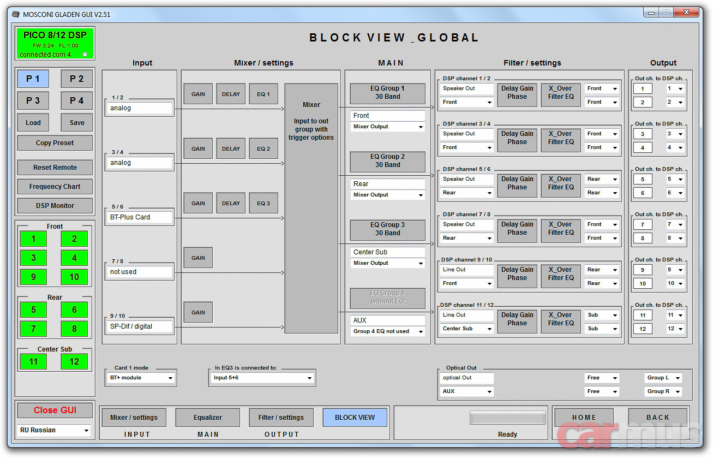Screen dimensions: 713x458
Task: Open Optical Out AUX dropdown
Action: tap(467, 391)
